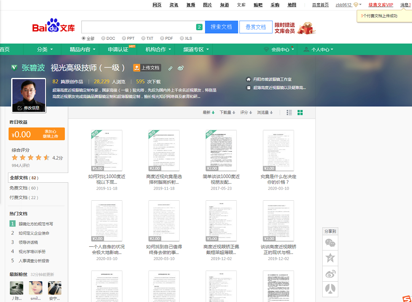Screen dimensions: 412x302
Task: Sort documents by 浏览量
Action: 265,112
